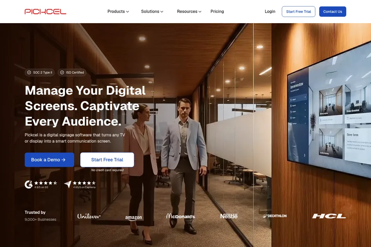Click the ISO Certified checkmark icon
Viewport: 371px width, 247px height.
coord(62,73)
